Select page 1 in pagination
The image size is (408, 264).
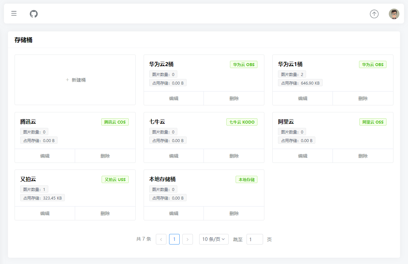(x=174, y=239)
